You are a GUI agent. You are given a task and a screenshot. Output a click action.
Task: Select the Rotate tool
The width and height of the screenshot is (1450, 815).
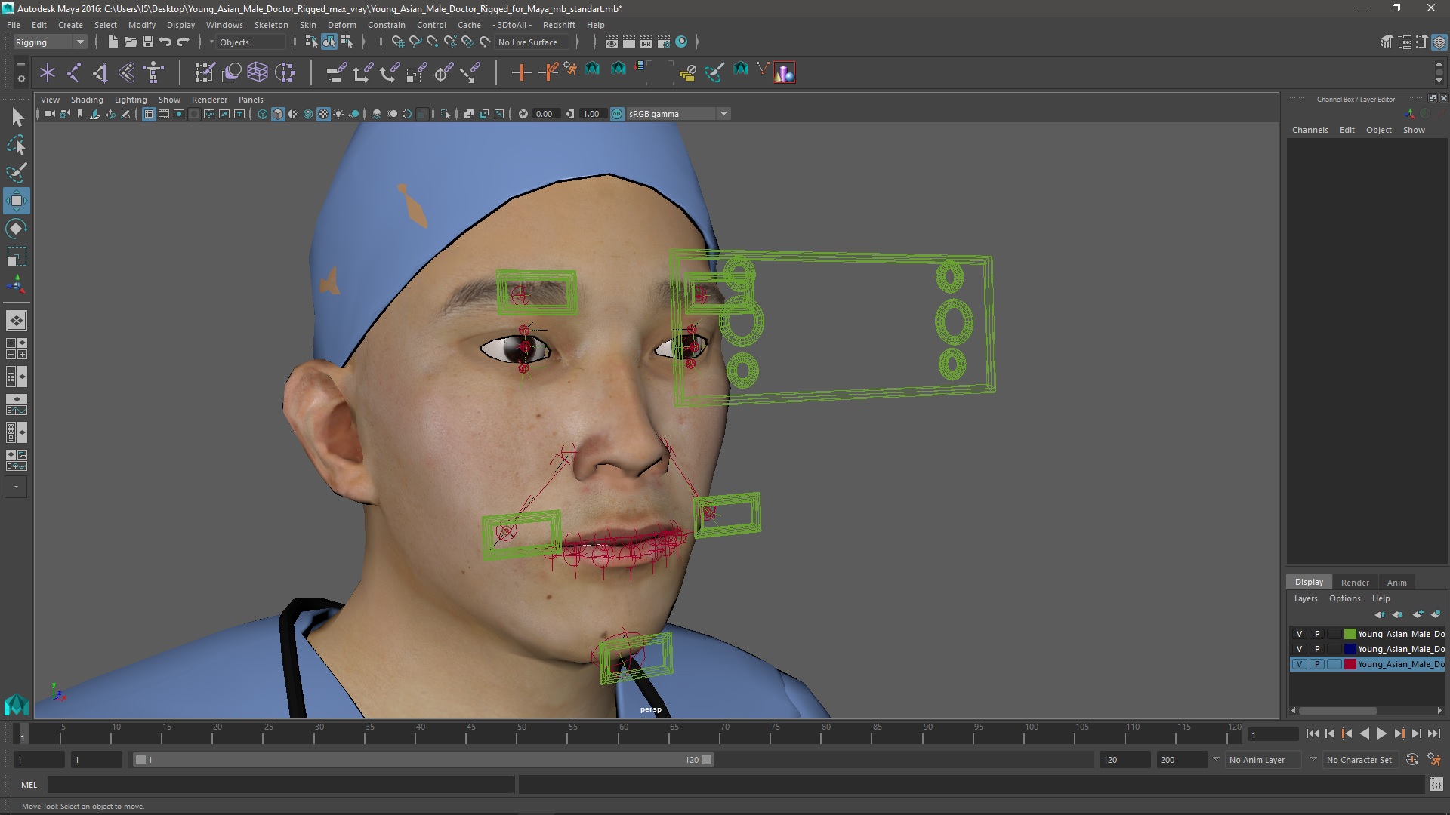(x=17, y=229)
